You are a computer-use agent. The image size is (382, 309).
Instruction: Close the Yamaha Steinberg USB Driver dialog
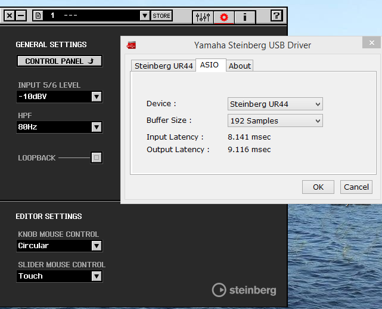click(x=371, y=43)
